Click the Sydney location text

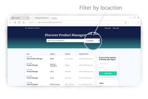(x=67, y=65)
